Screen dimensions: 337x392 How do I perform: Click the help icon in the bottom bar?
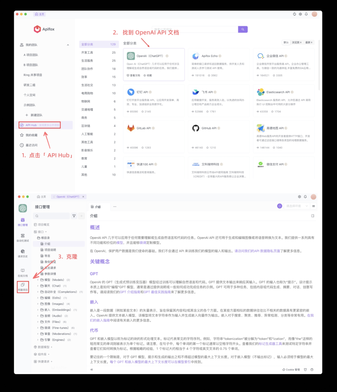pos(312,370)
